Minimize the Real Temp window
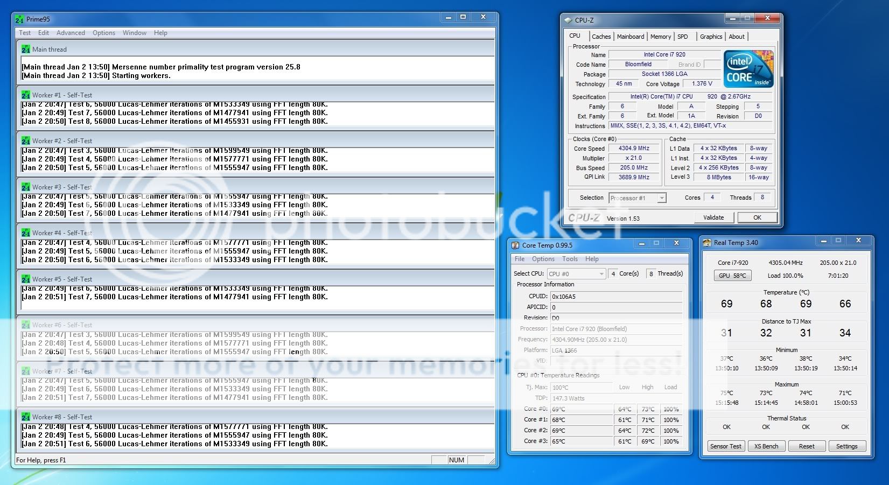The image size is (889, 485). coord(823,241)
